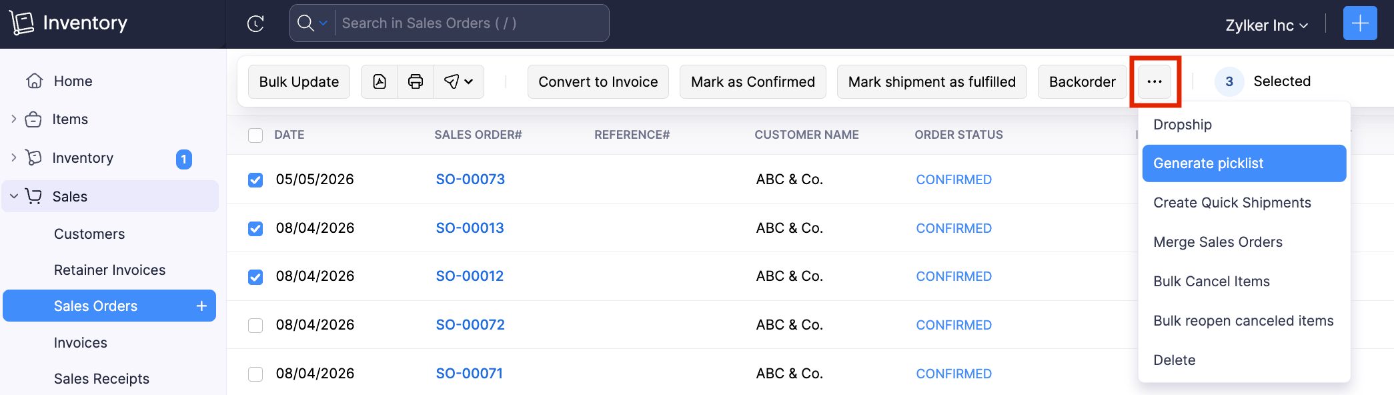Click the search magnifier icon
Image resolution: width=1394 pixels, height=395 pixels.
click(305, 23)
